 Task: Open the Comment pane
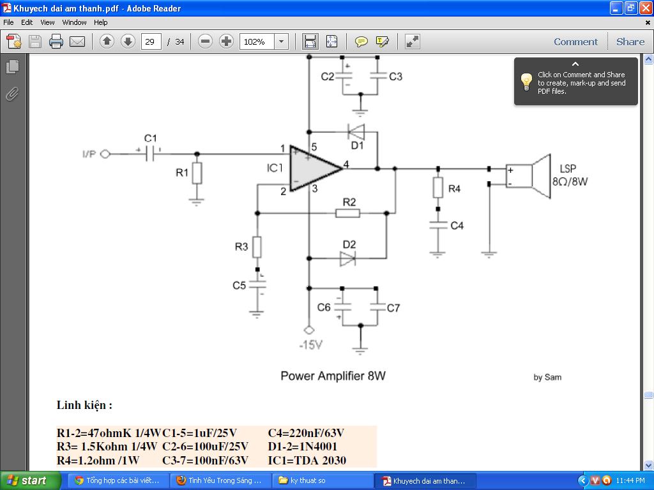(575, 41)
